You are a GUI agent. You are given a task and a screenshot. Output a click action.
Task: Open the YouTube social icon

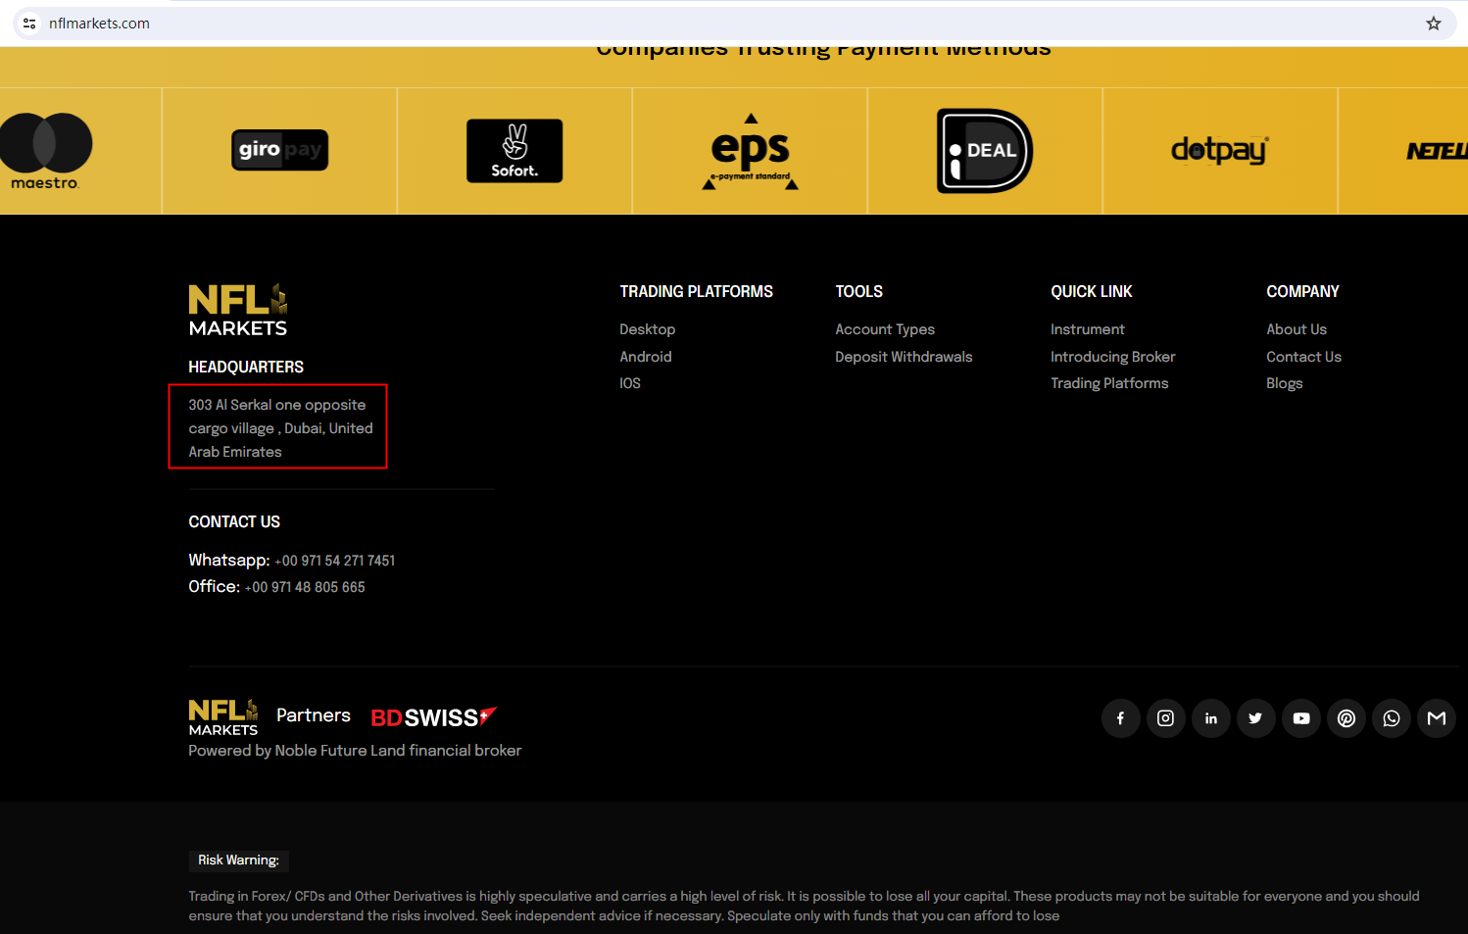click(1300, 718)
